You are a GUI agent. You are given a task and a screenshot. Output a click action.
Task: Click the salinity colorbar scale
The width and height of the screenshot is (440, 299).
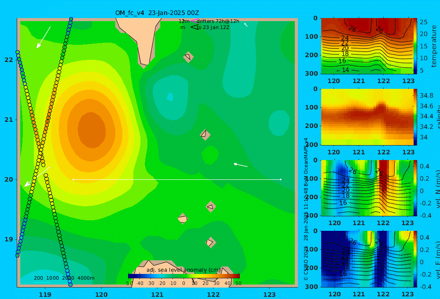(x=415, y=117)
